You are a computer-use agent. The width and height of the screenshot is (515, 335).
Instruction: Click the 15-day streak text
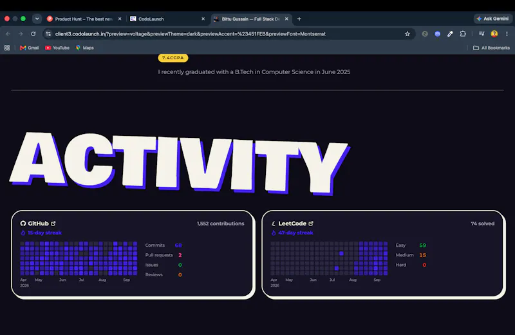click(44, 233)
